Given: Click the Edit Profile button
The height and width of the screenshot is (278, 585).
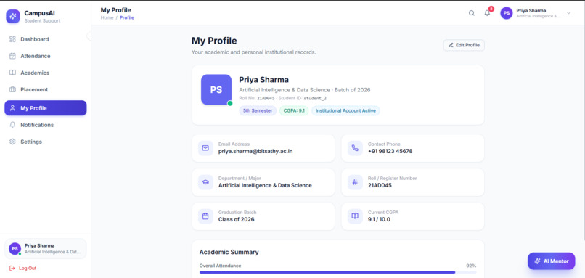Looking at the screenshot, I should click(x=464, y=45).
